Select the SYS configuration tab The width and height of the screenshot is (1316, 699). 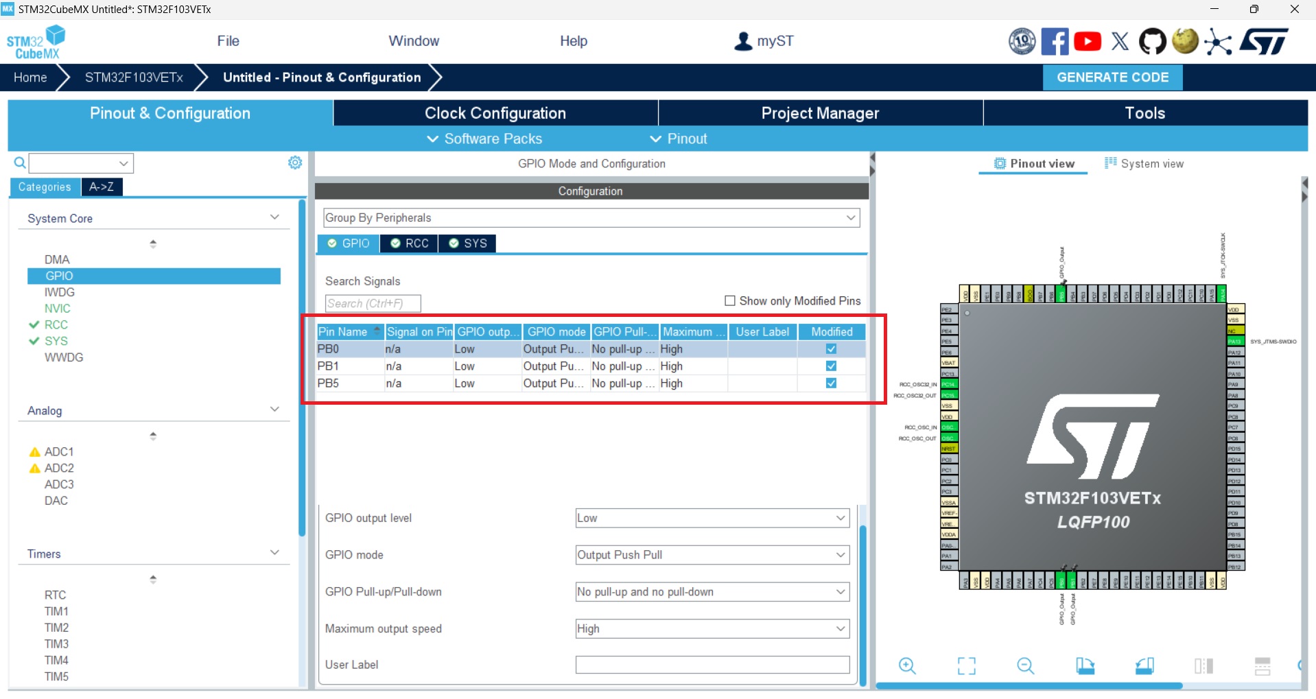click(467, 244)
